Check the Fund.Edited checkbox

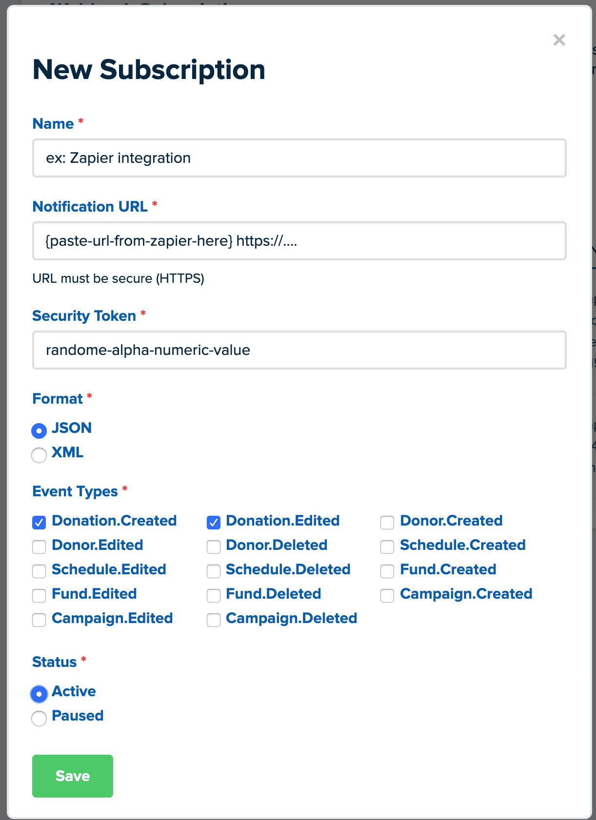click(x=39, y=595)
